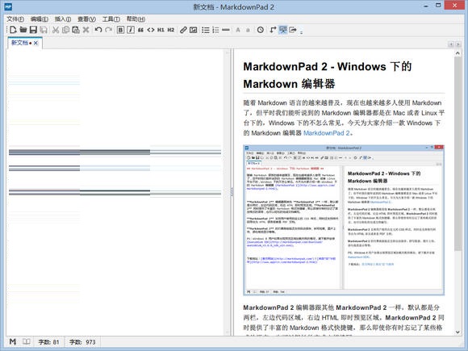Viewport: 468px width, 351px height.
Task: Create a new document with toolbar icon
Action: click(x=13, y=30)
